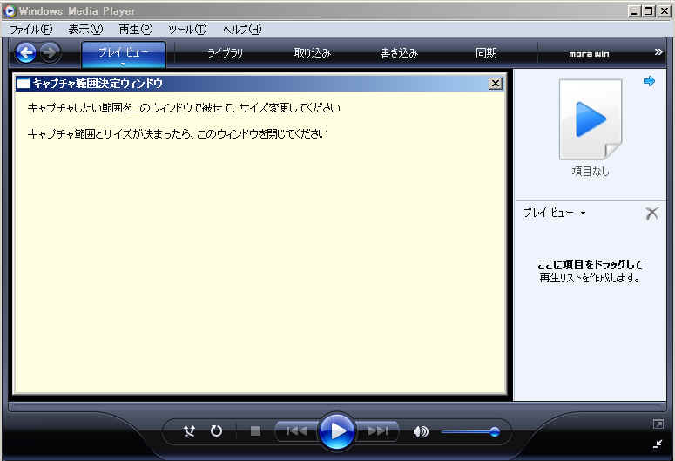Switch to the ライブラリ tab

(225, 53)
